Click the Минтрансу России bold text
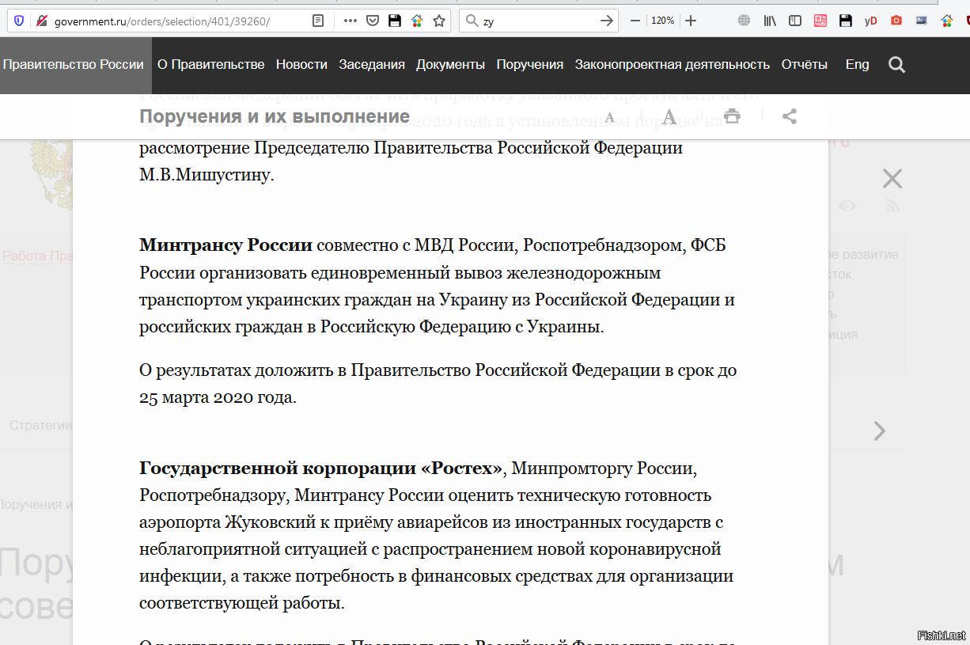The image size is (970, 645). 226,245
